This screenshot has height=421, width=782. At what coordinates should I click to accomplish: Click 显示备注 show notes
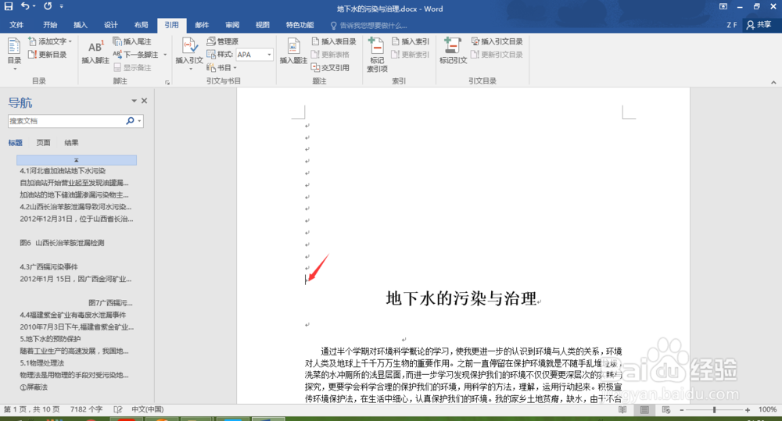click(132, 67)
